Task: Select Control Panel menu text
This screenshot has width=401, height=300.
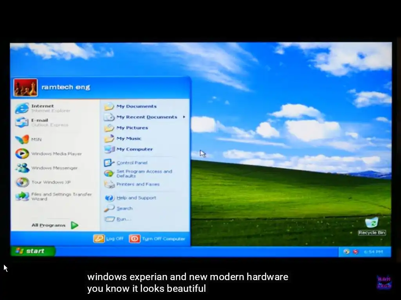Action: 132,163
